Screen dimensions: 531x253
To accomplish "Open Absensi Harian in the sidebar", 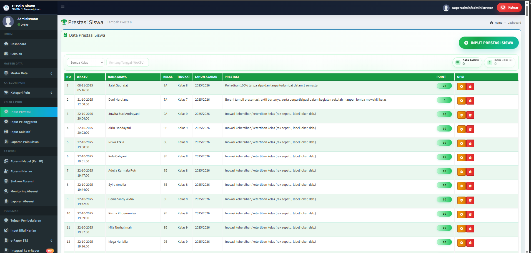I will pyautogui.click(x=21, y=171).
